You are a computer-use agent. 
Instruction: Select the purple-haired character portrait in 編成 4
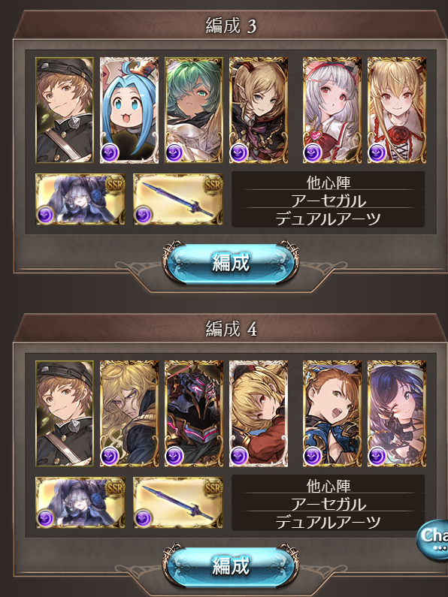coord(397,414)
